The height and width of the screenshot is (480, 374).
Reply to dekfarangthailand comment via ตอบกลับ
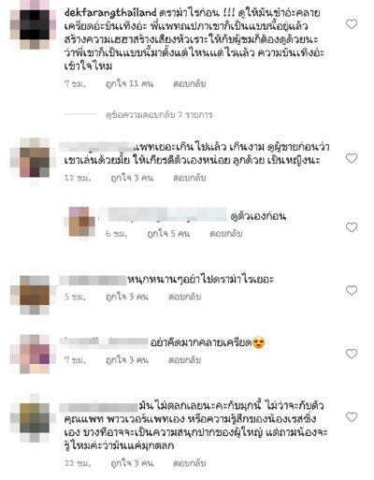(x=190, y=83)
